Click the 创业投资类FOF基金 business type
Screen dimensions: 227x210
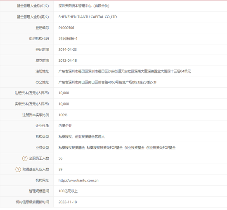coord(161,147)
